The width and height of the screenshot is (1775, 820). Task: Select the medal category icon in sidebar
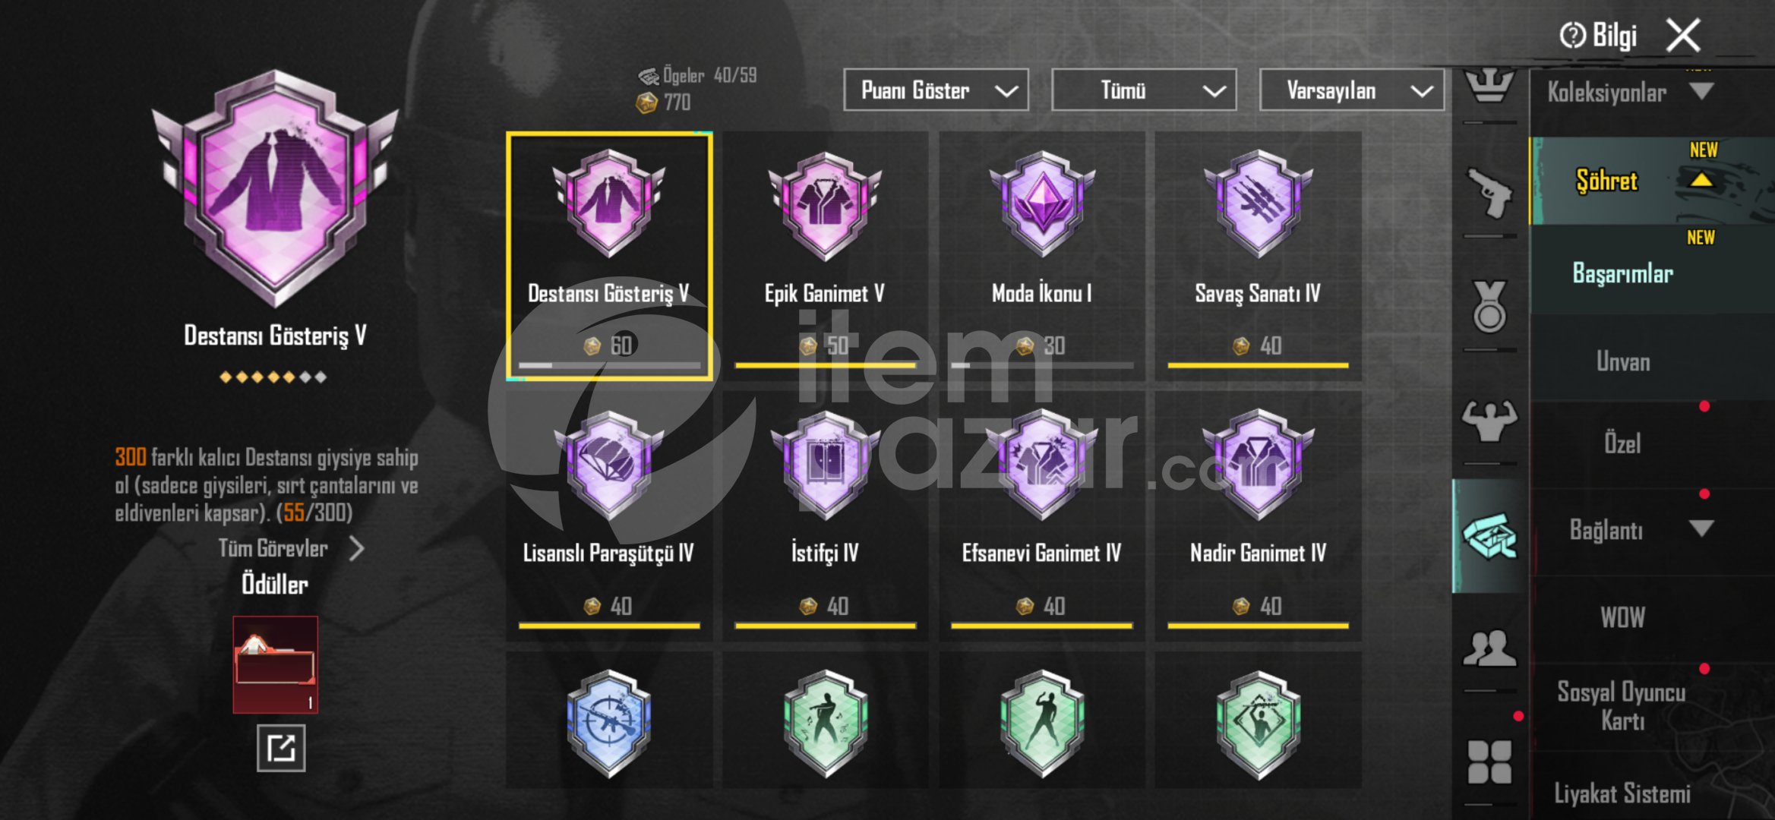click(x=1489, y=307)
